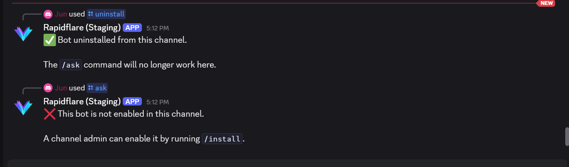Click the ask slash command tag

97,88
